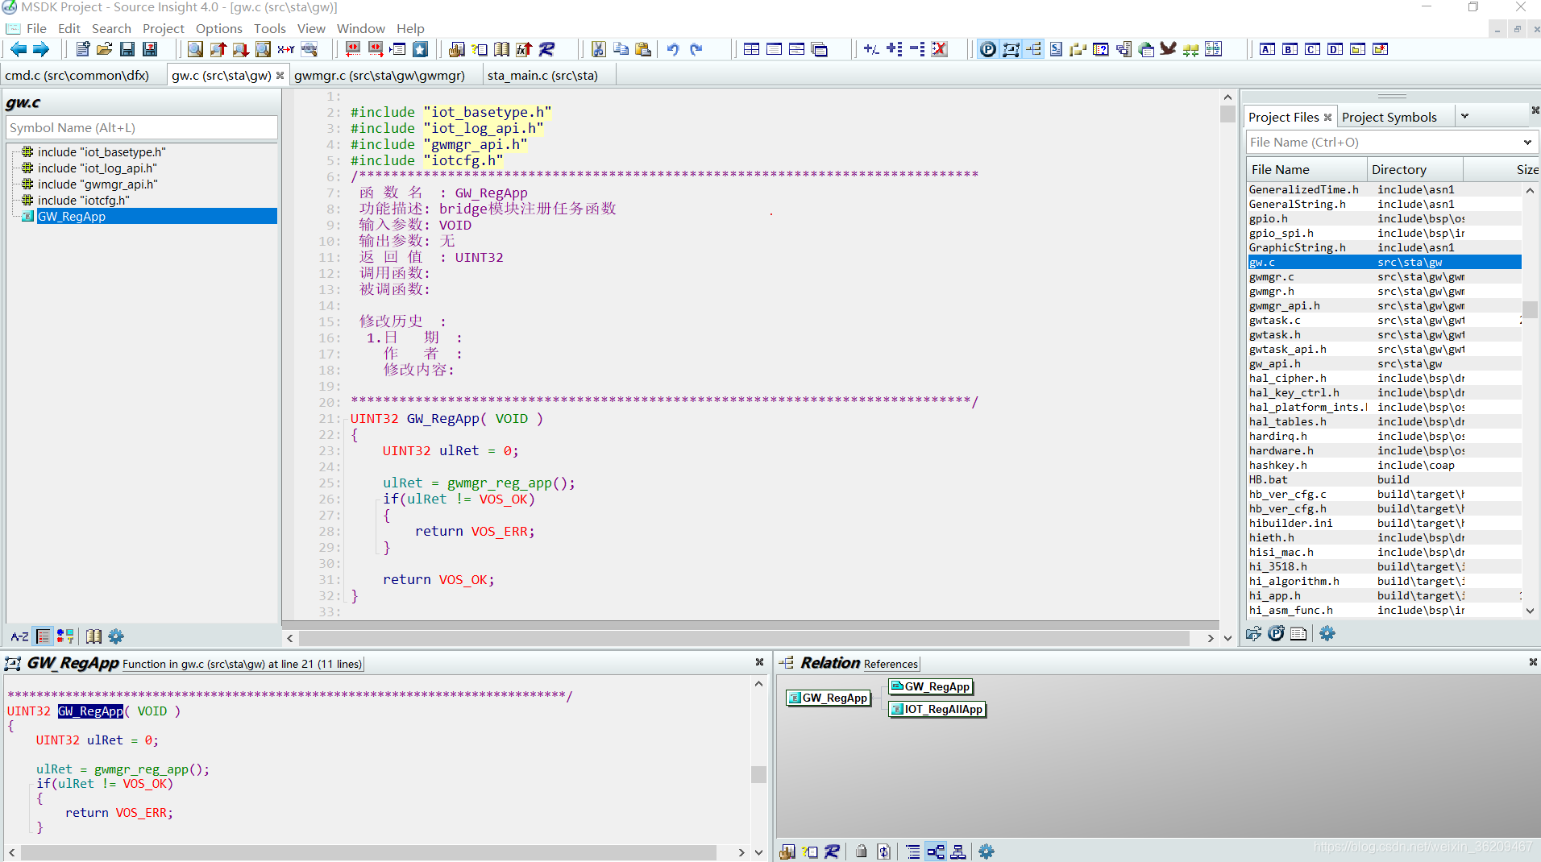Open the Project menu
This screenshot has height=862, width=1541.
click(x=164, y=28)
